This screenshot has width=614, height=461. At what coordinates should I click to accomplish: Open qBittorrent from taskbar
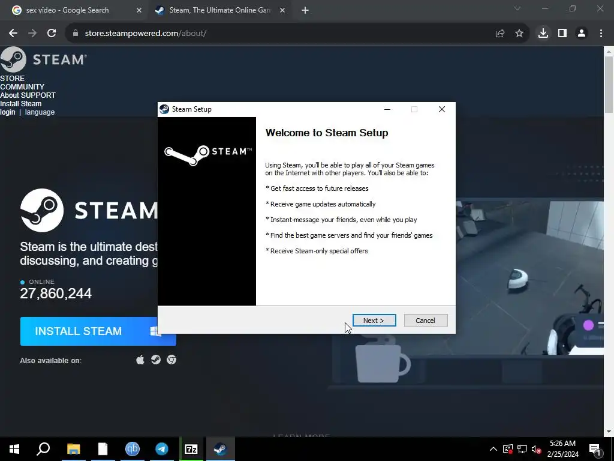click(x=133, y=449)
